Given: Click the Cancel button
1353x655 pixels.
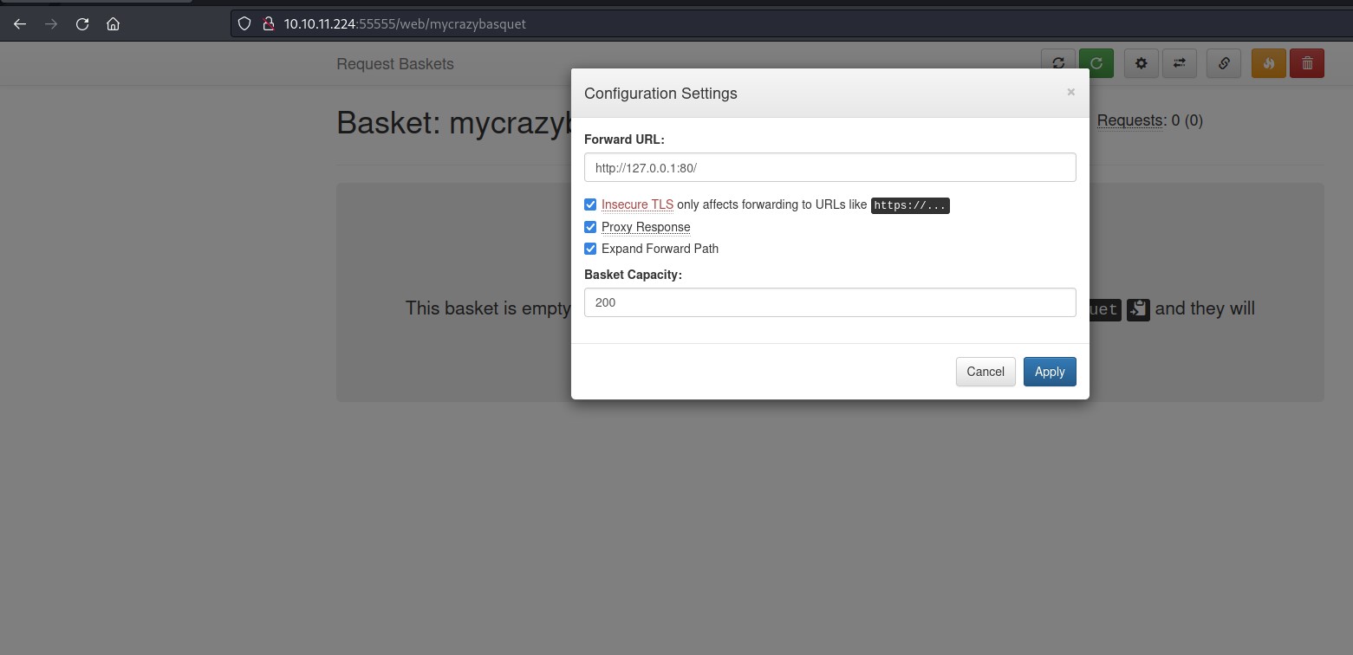Looking at the screenshot, I should point(985,372).
